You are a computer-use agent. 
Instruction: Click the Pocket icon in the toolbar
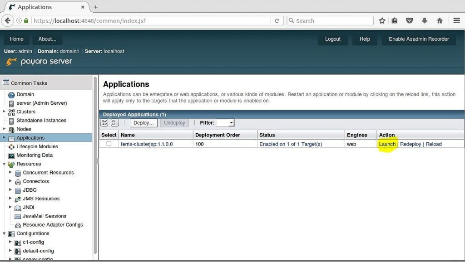[410, 21]
